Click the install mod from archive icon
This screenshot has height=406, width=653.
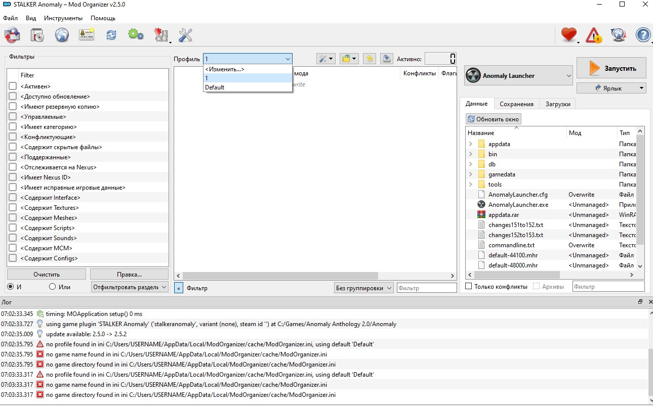pyautogui.click(x=37, y=35)
